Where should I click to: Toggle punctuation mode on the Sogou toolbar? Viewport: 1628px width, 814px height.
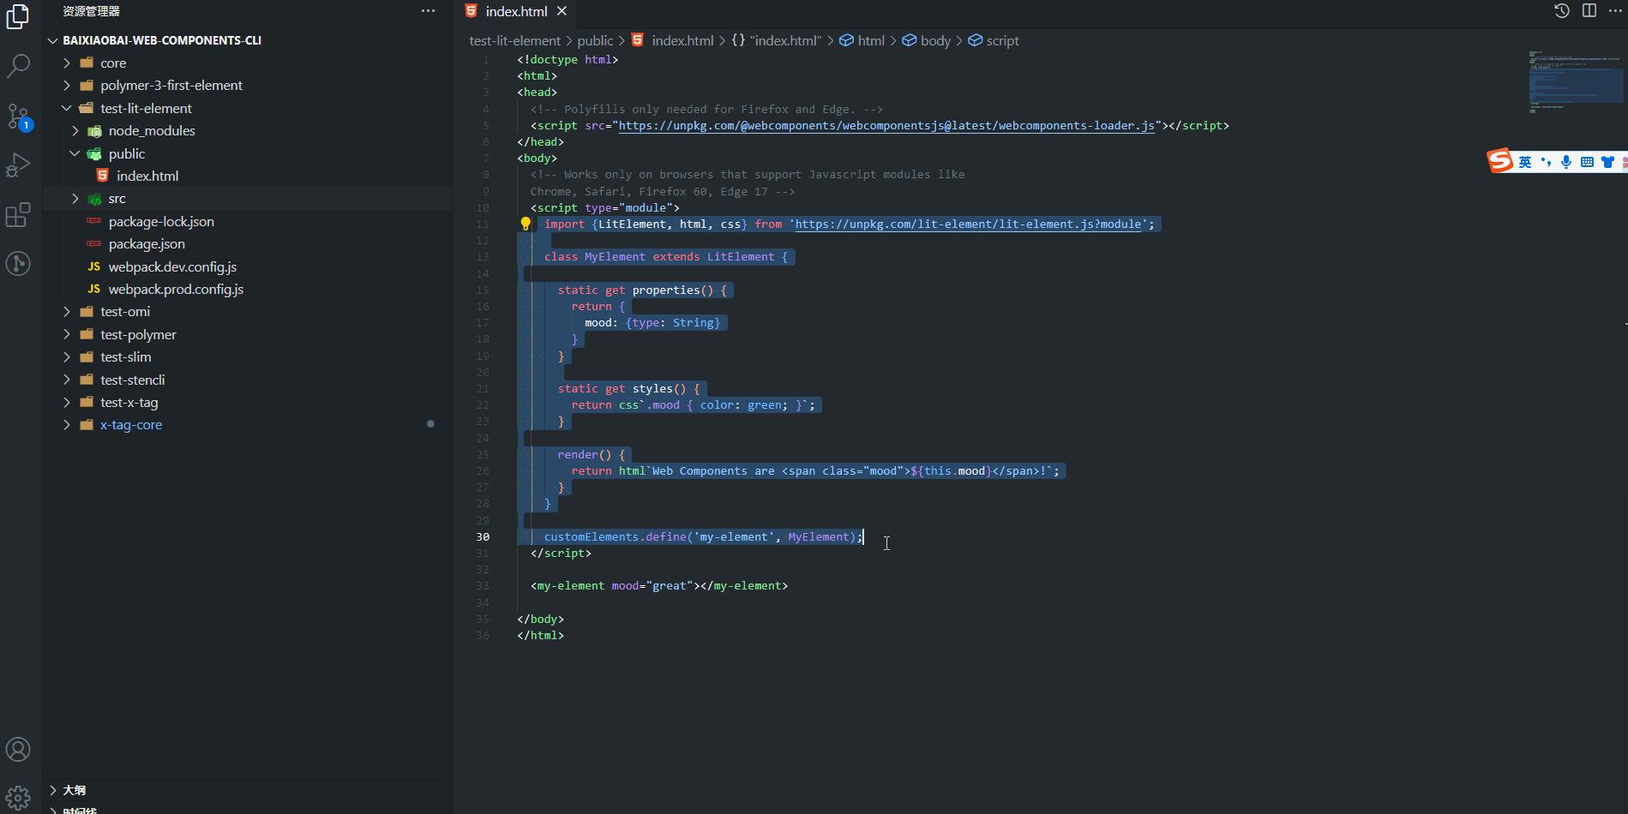(1546, 161)
